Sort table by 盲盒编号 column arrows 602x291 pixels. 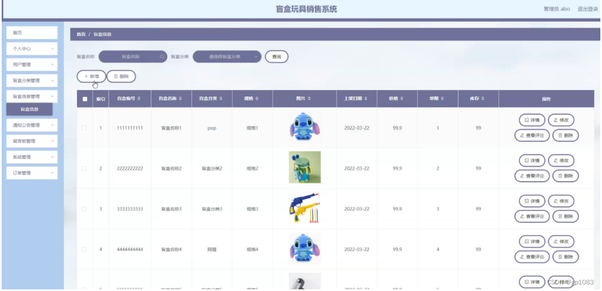pos(139,99)
